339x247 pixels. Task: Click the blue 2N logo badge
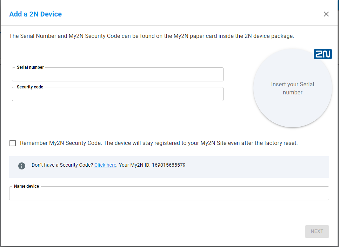[323, 54]
